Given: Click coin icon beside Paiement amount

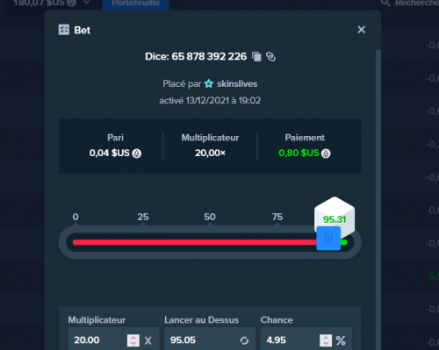Looking at the screenshot, I should 326,154.
